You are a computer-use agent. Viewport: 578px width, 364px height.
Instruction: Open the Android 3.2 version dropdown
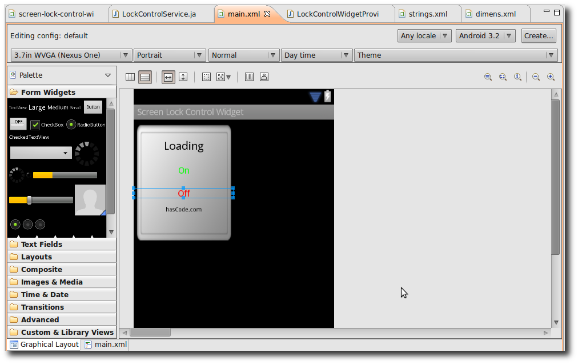click(485, 35)
